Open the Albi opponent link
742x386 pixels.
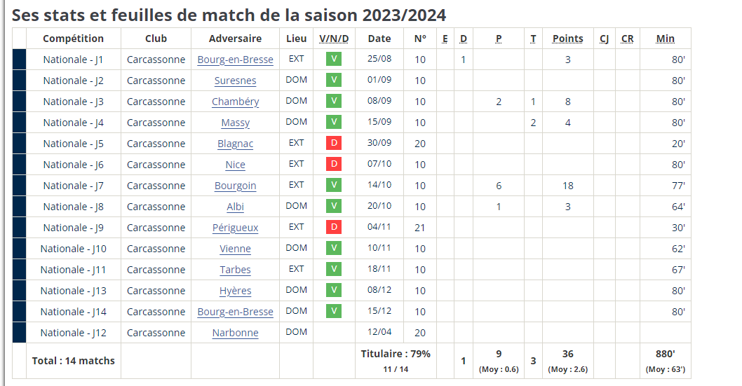[x=235, y=207]
